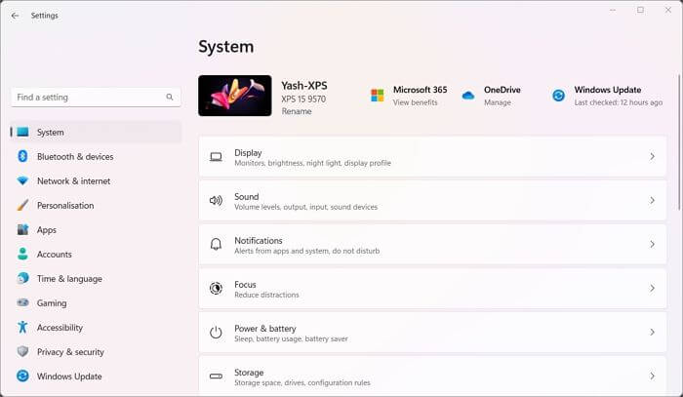The height and width of the screenshot is (397, 683).
Task: Click Rename under XPS 15 9570
Action: 297,111
